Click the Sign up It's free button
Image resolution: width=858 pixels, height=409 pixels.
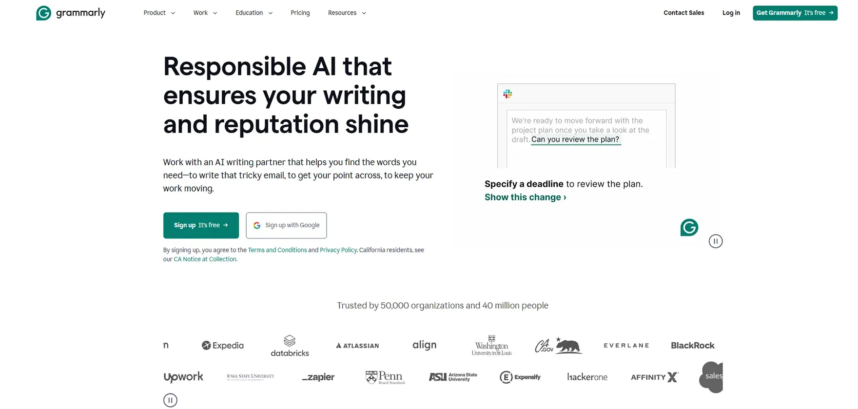click(x=201, y=225)
